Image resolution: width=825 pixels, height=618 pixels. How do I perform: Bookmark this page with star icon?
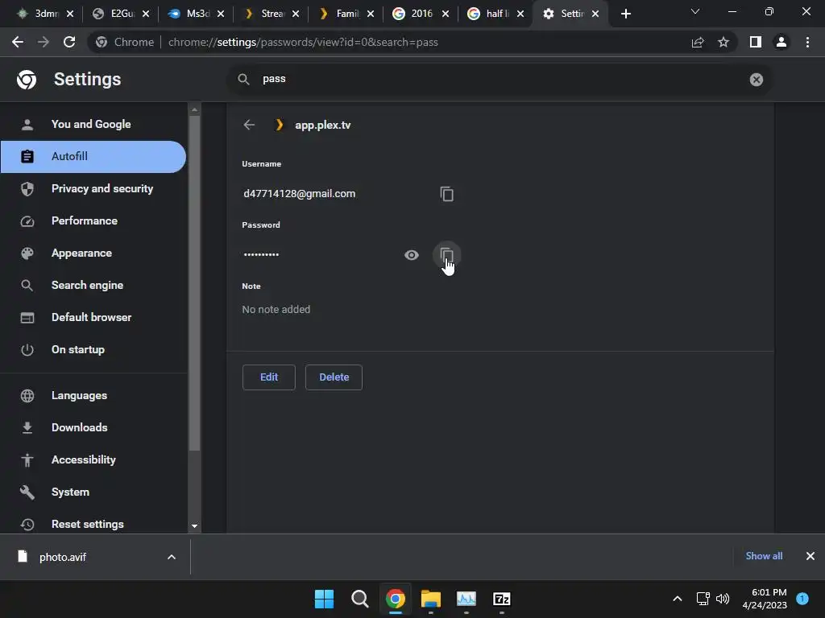pos(723,42)
